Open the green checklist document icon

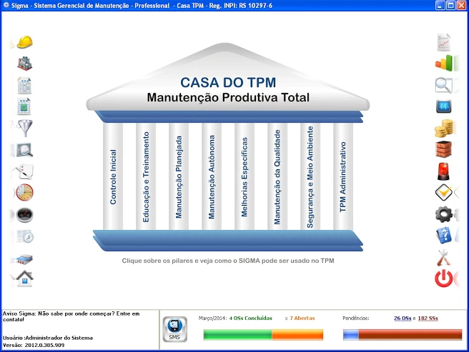coord(24,106)
